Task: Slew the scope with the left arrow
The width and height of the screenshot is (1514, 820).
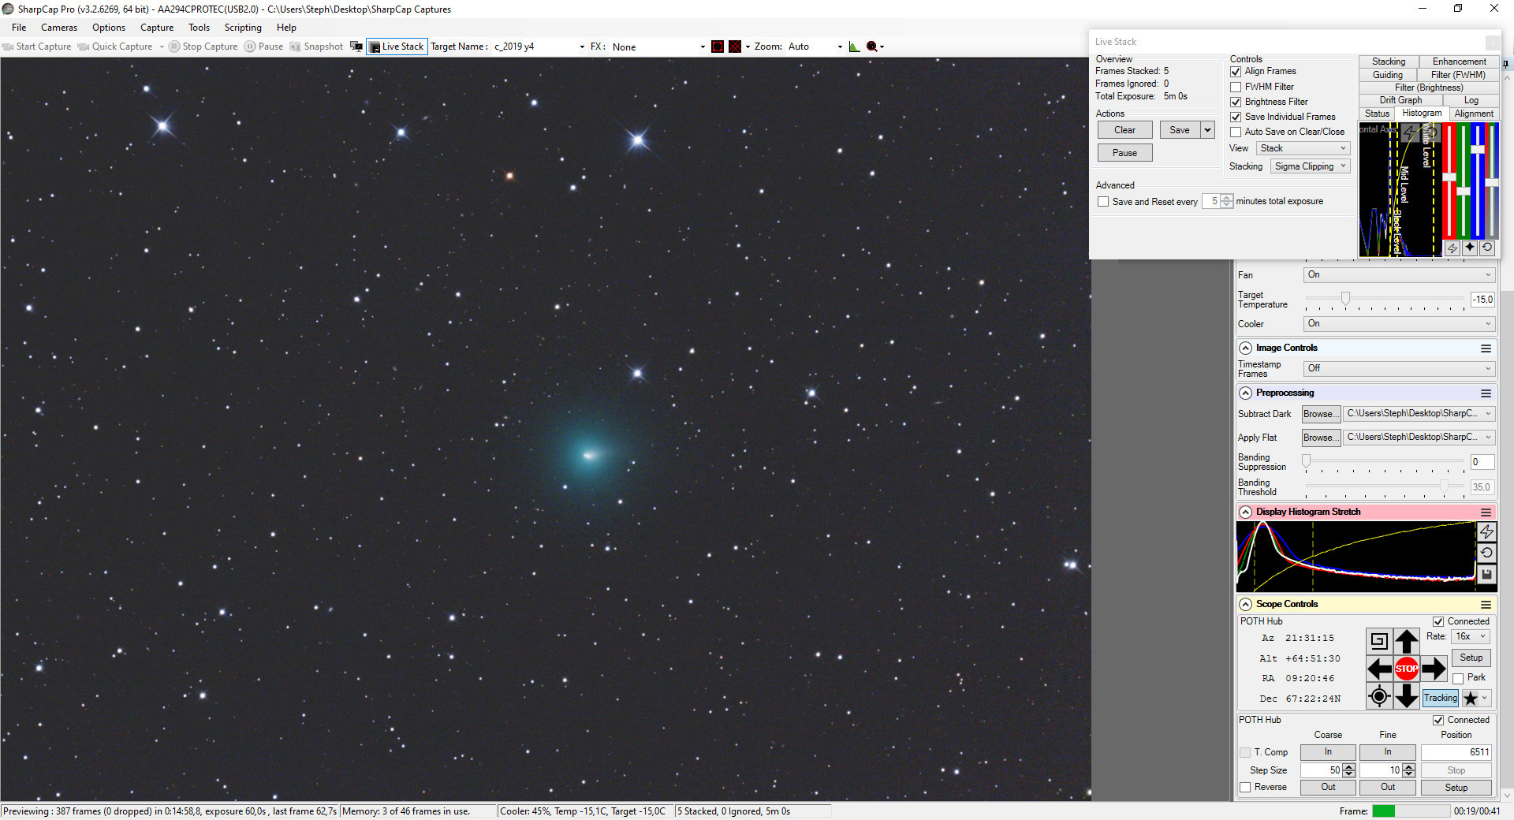Action: [1379, 669]
